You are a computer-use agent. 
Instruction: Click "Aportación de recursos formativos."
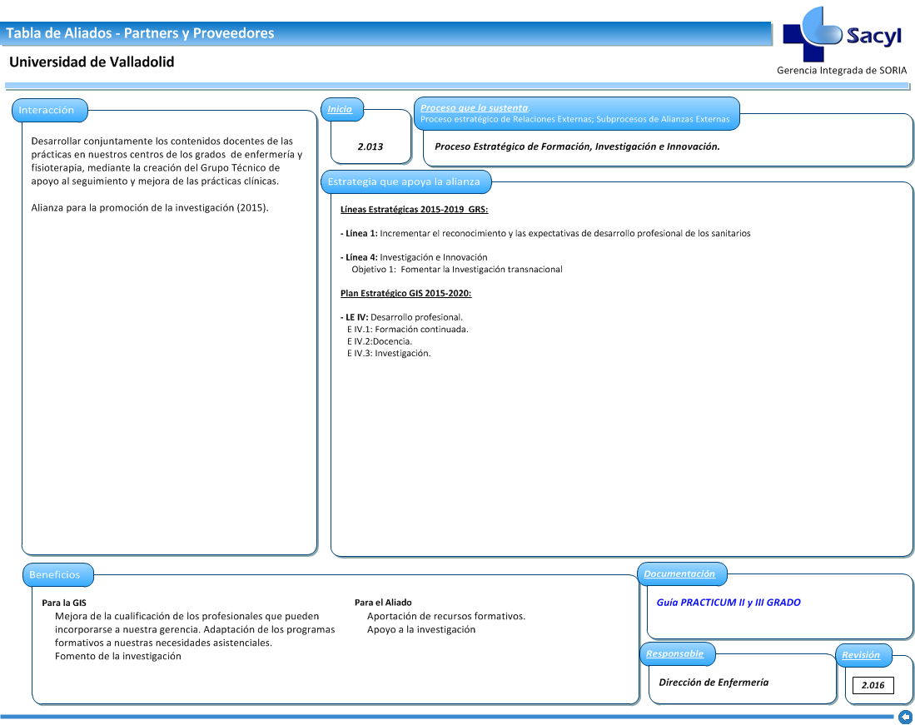click(x=446, y=616)
